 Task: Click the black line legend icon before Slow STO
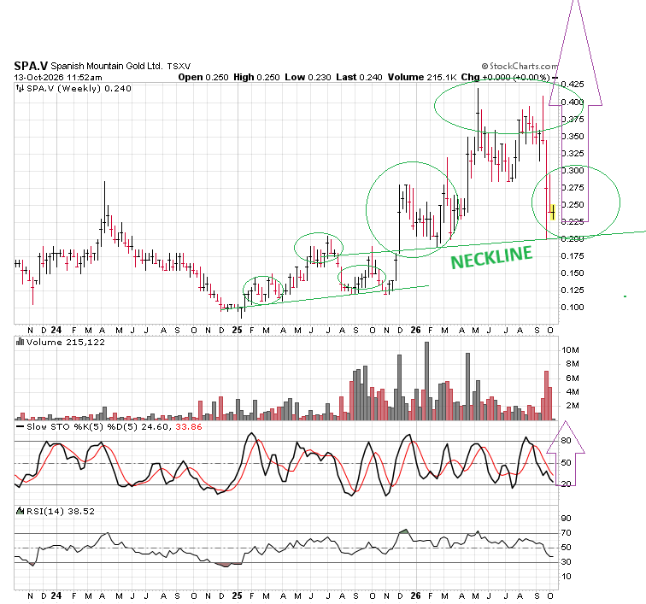(20, 426)
